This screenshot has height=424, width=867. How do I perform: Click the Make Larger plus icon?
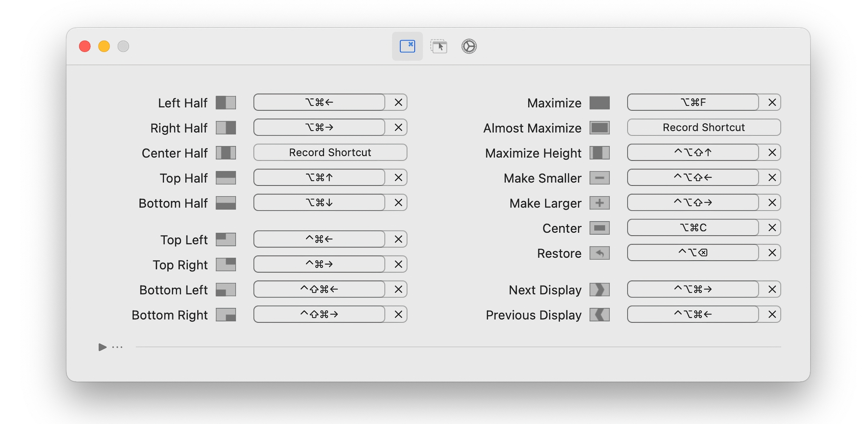tap(599, 203)
